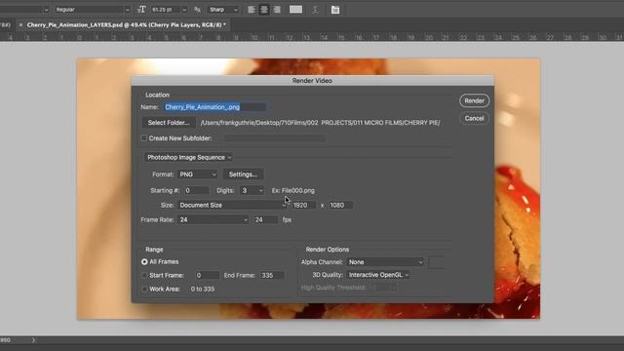The height and width of the screenshot is (351, 624).
Task: Click the Starting # field
Action: [x=196, y=191]
